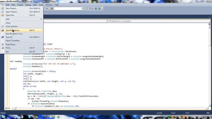The height and width of the screenshot is (119, 212).
Task: Click the vertical scrollbar up arrow
Action: 210,27
